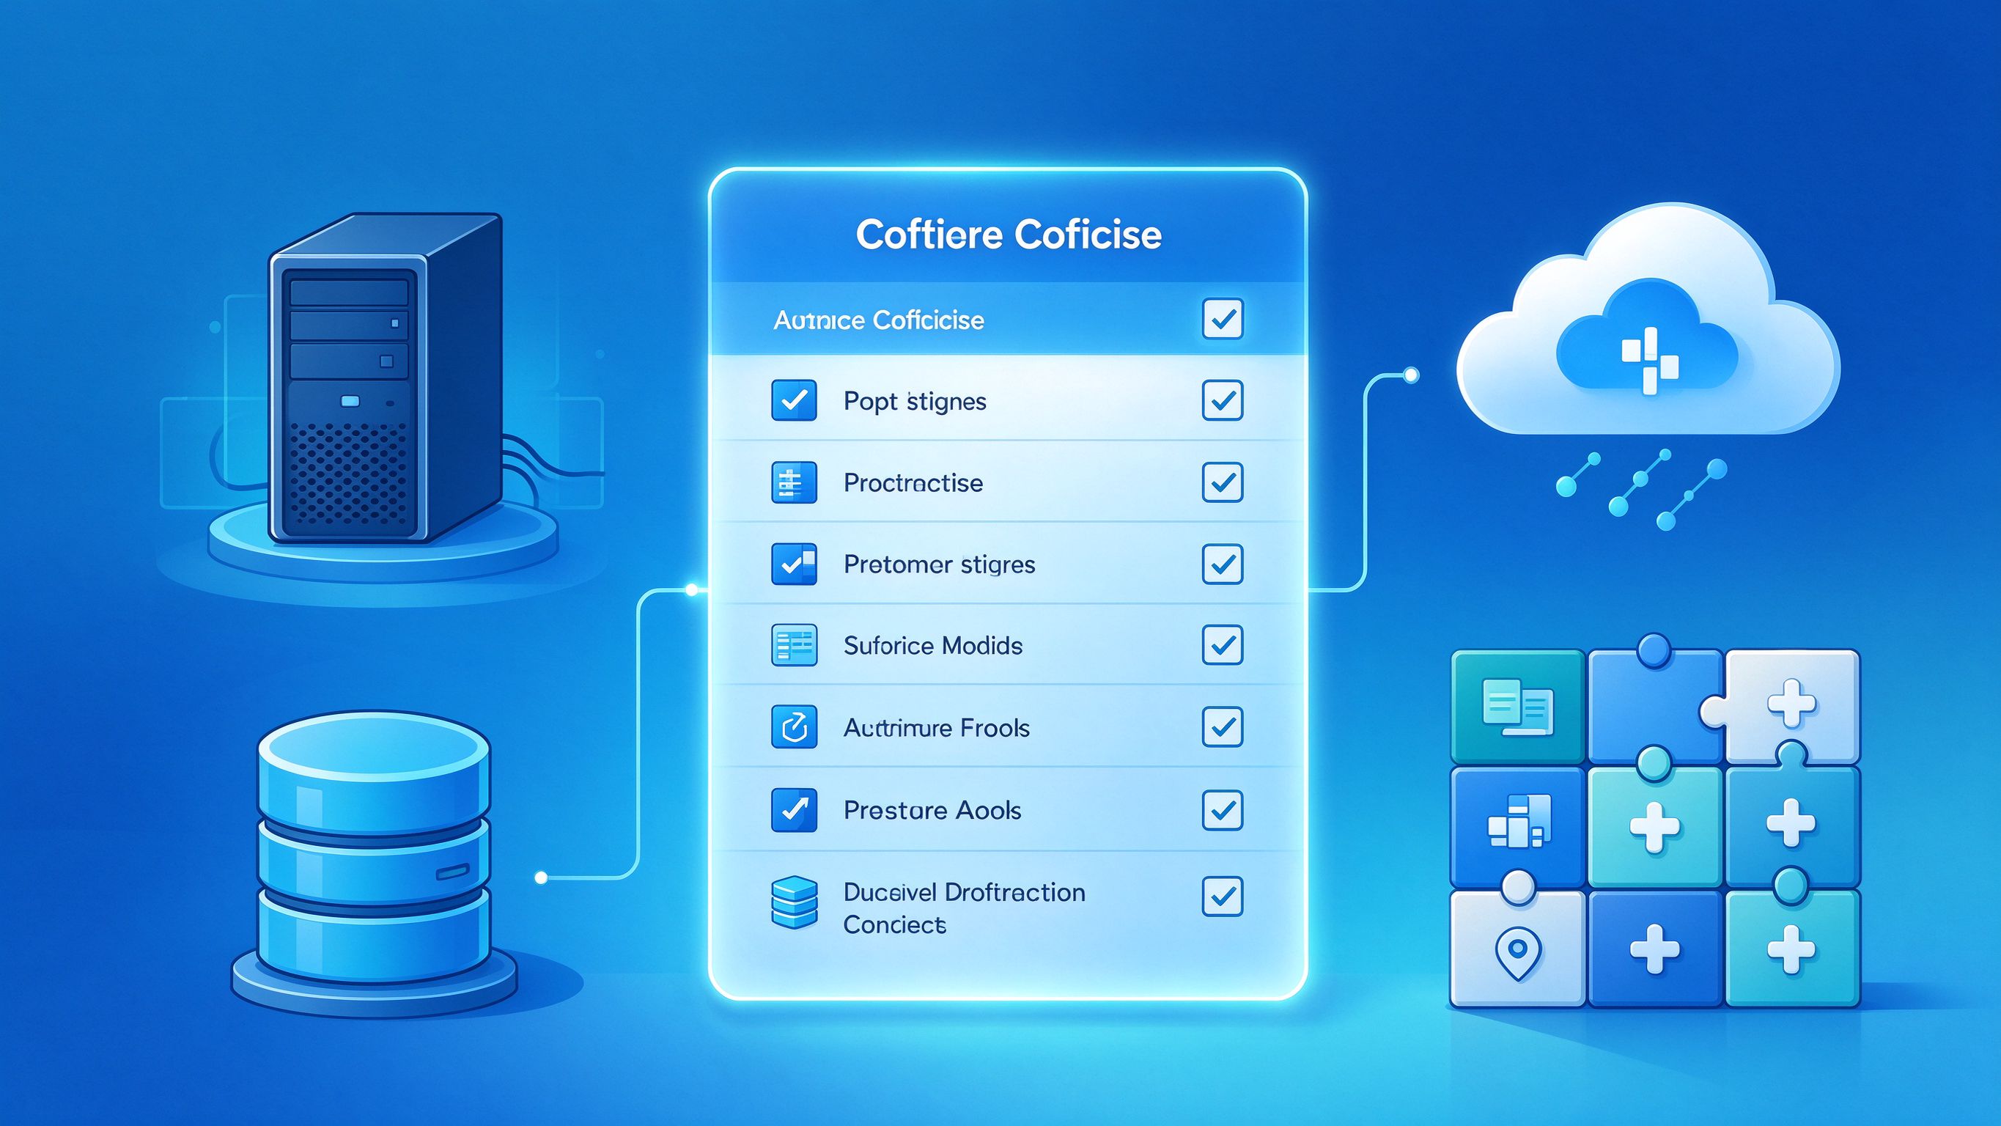Select the Auttrimure Frools label
Screen dimensions: 2001x1126
pyautogui.click(x=936, y=727)
